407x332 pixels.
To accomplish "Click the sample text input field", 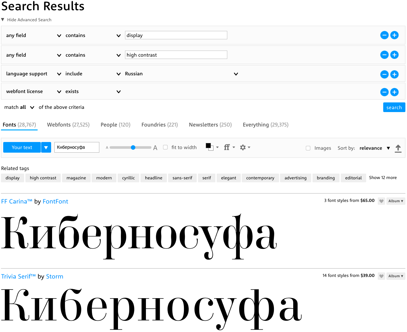I will click(x=77, y=147).
